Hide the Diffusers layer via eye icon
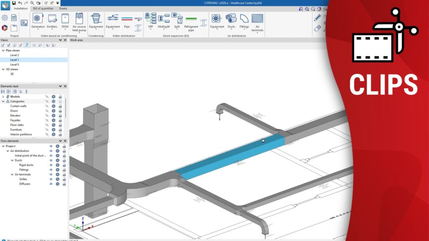Viewport: 429px width, 241px height. pos(51,184)
